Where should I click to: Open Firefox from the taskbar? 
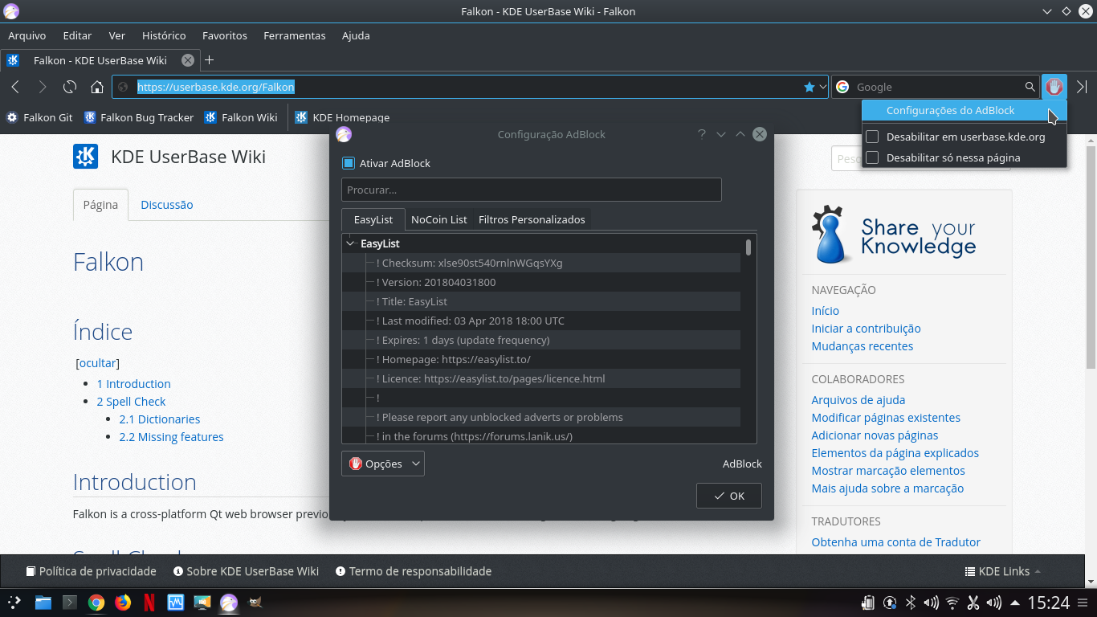(x=123, y=602)
